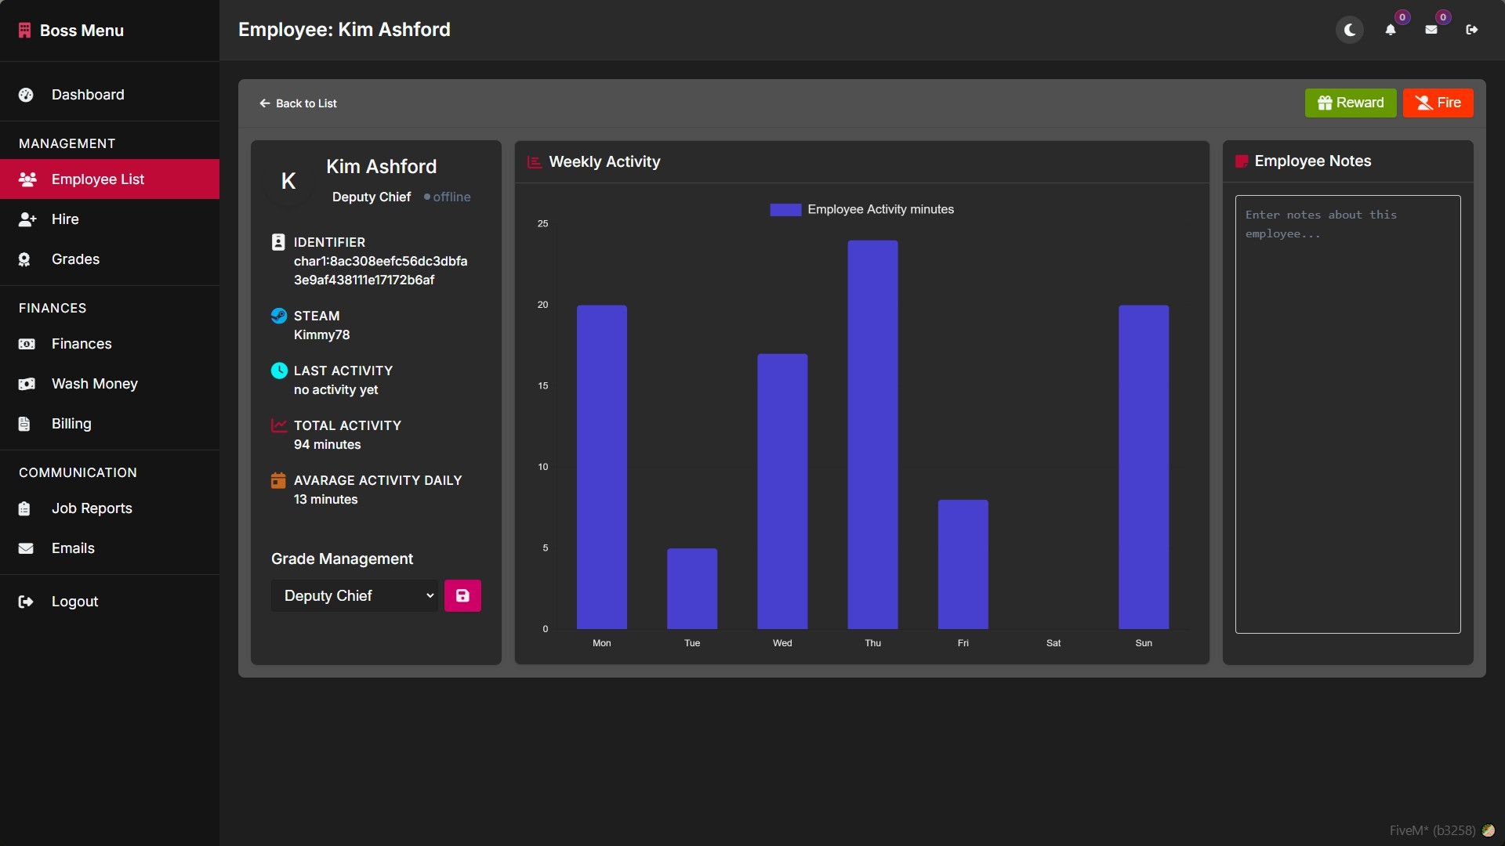Image resolution: width=1505 pixels, height=846 pixels.
Task: Toggle dark mode with the moon icon
Action: coord(1350,30)
